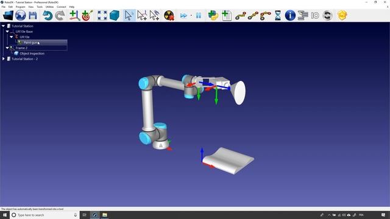The height and width of the screenshot is (219, 390).
Task: Show hidden system tray icons
Action: (329, 215)
